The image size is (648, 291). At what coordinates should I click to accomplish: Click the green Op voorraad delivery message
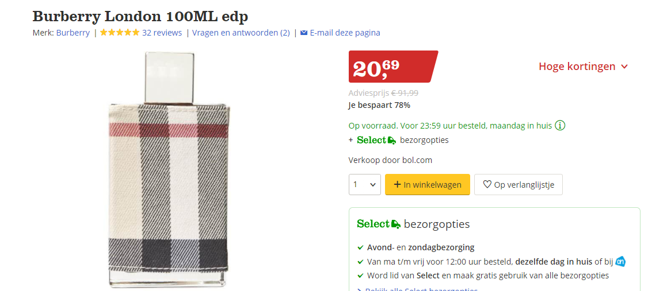click(450, 125)
